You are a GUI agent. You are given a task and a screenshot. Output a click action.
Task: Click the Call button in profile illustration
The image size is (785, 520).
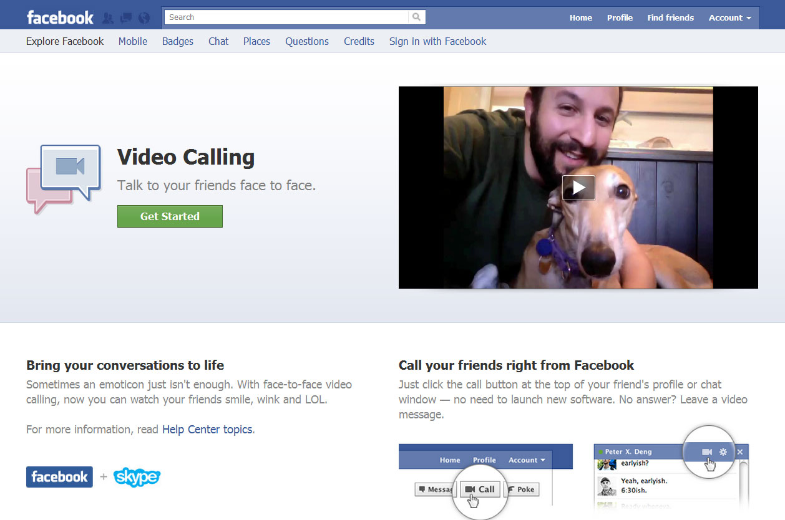point(480,489)
